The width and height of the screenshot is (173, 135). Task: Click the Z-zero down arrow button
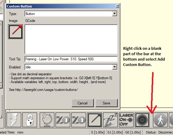pyautogui.click(x=63, y=120)
